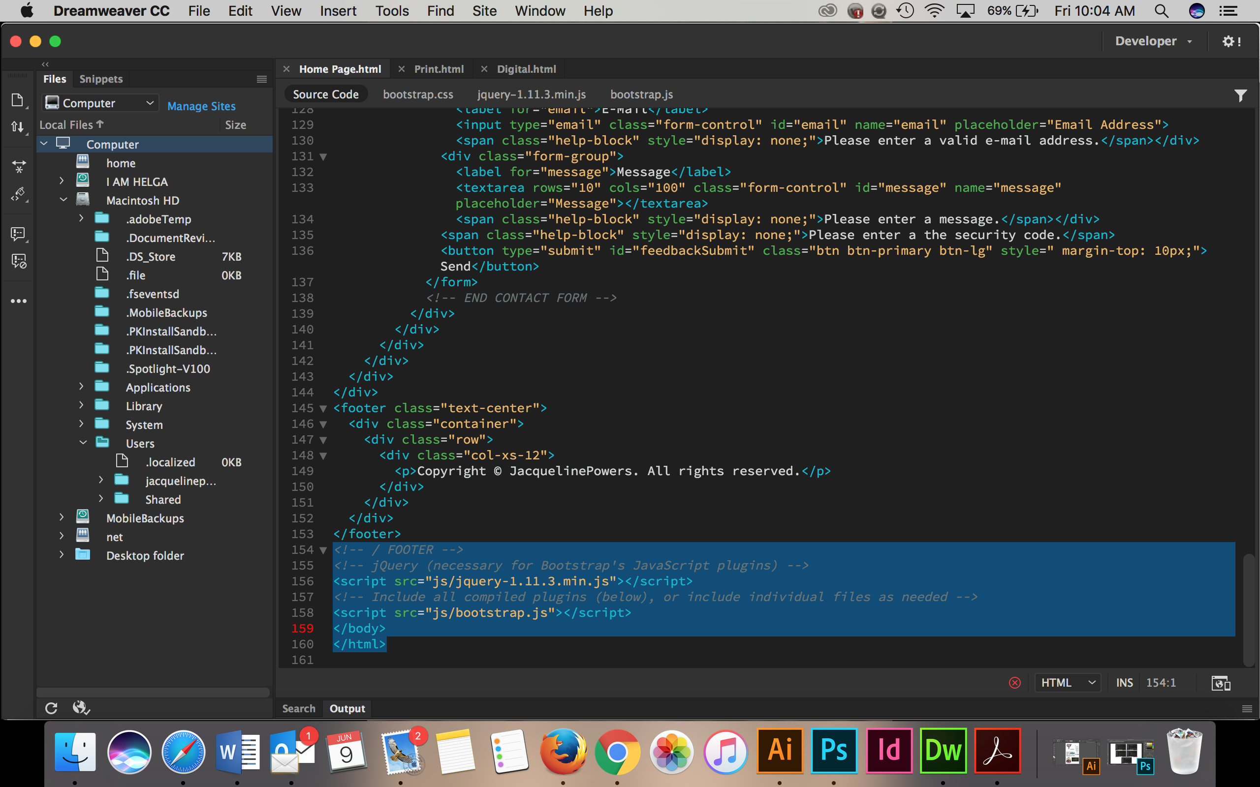Sort files by the Size column header
This screenshot has height=787, width=1260.
pyautogui.click(x=235, y=124)
